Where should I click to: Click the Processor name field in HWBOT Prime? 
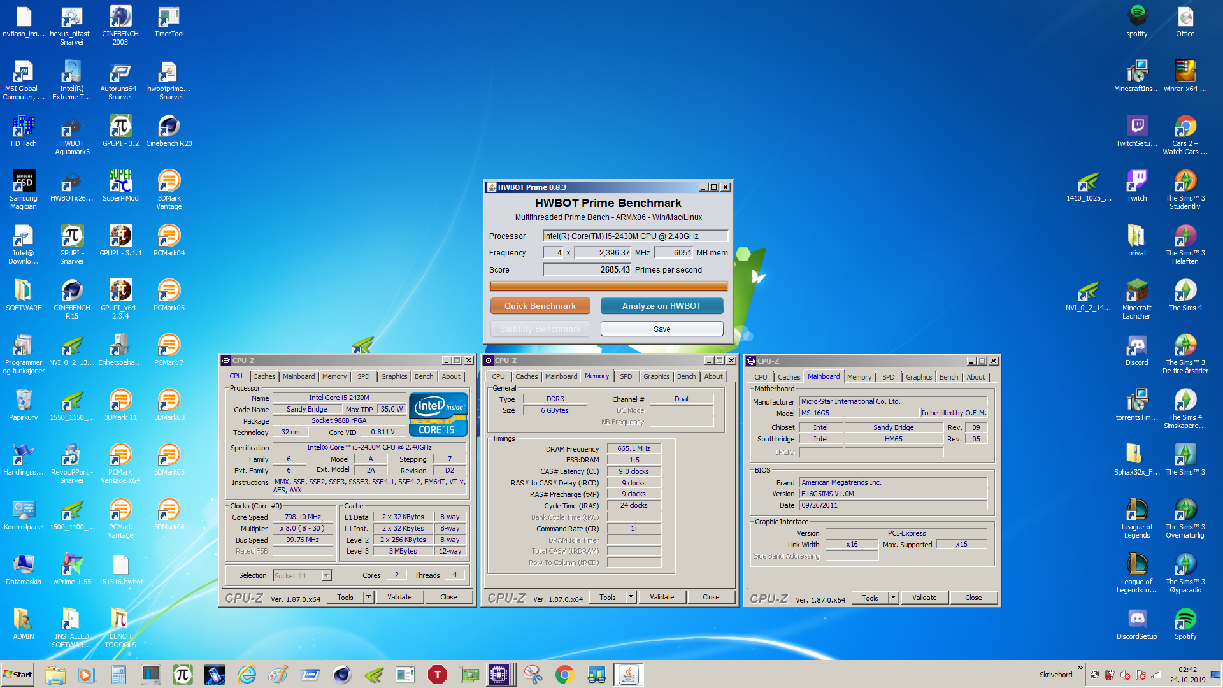(x=635, y=236)
